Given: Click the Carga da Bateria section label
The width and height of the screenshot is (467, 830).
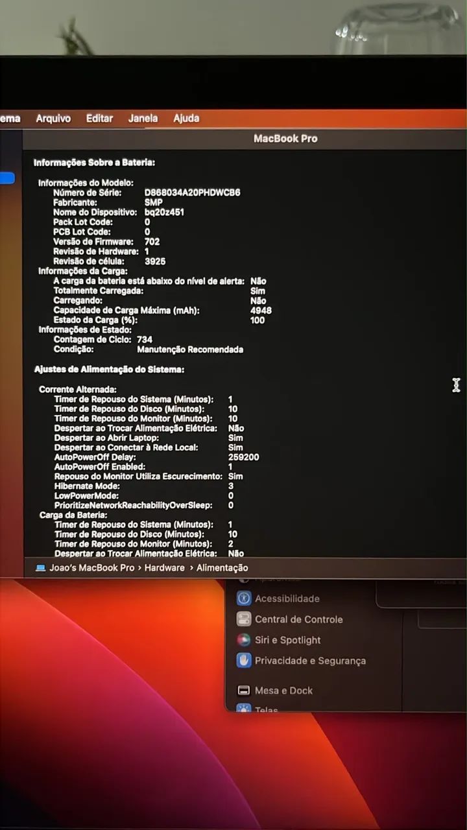Looking at the screenshot, I should [x=73, y=515].
